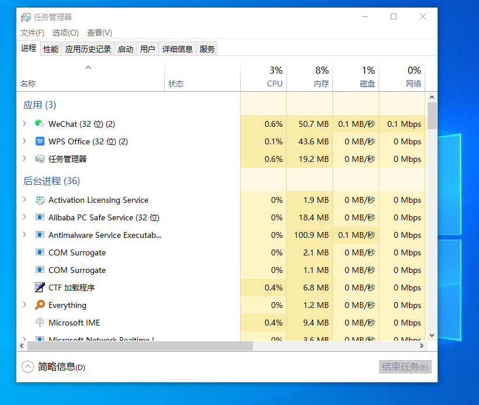
Task: Click CTF 加载程序 CPU value 0.4%
Action: click(x=273, y=288)
